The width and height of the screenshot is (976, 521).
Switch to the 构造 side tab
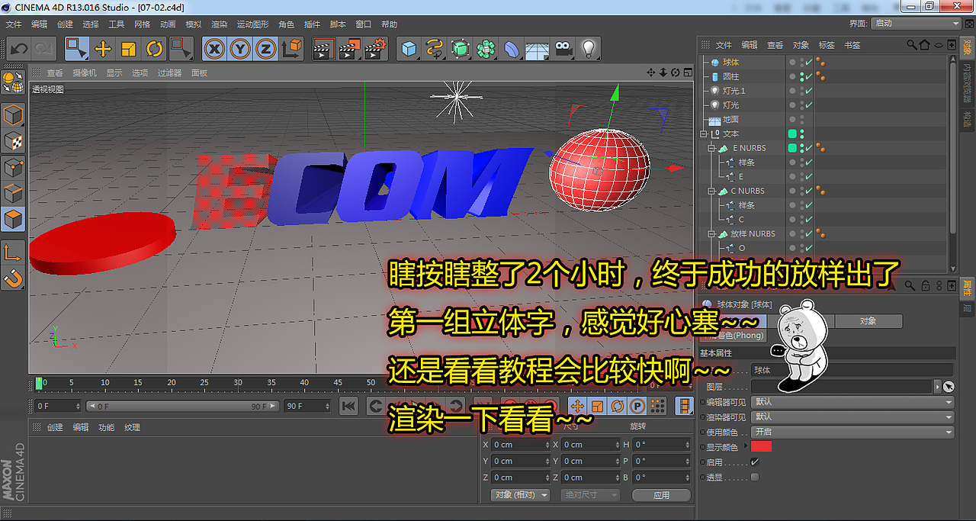point(968,118)
